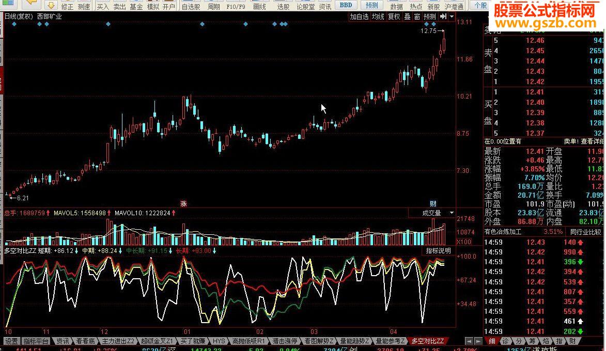Select the 细 detail tab in right panel
The height and width of the screenshot is (351, 606).
492,341
